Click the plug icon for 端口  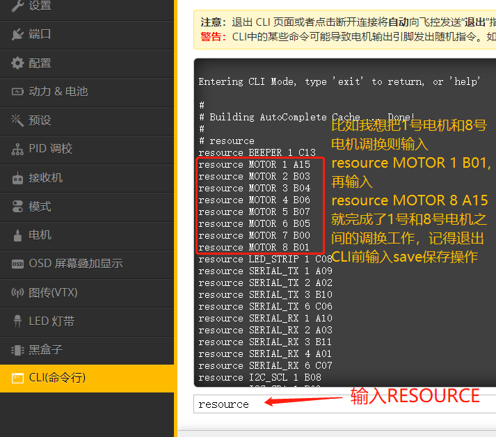17,34
